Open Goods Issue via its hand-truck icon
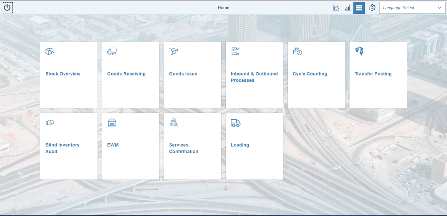 coord(173,51)
